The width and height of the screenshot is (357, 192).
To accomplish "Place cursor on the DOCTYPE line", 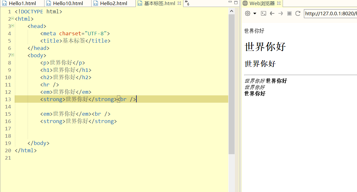I will point(38,12).
